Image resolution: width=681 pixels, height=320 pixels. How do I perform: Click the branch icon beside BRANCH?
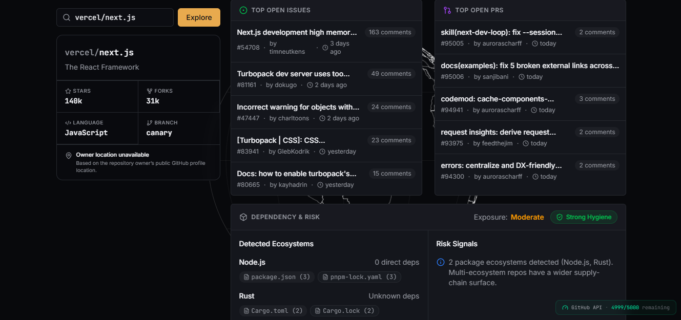pos(150,122)
